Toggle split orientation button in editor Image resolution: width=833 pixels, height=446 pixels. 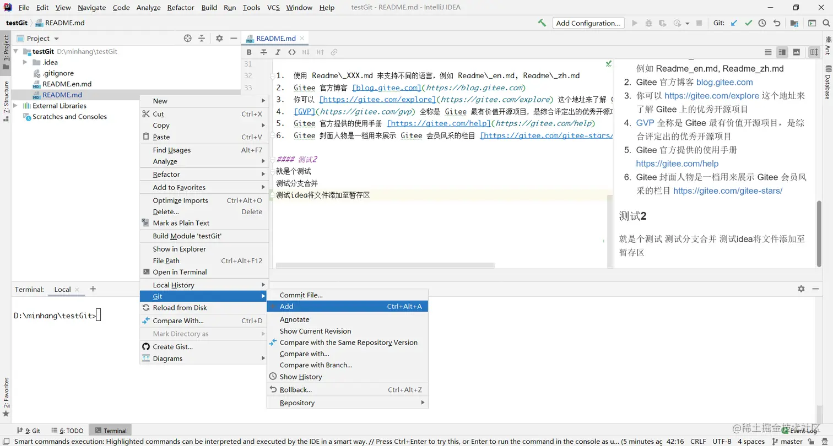pos(814,52)
